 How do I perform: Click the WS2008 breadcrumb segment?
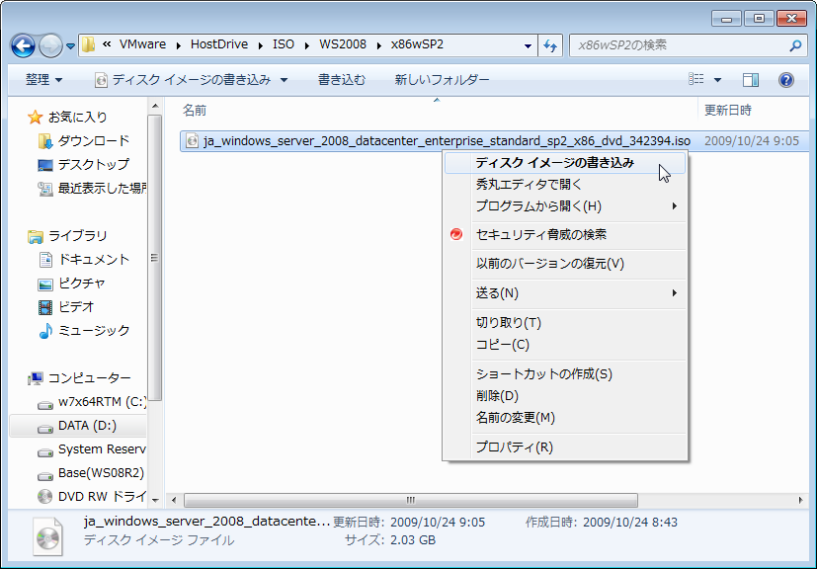[x=343, y=44]
